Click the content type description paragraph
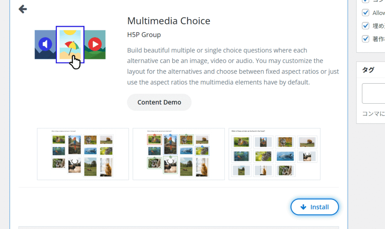The width and height of the screenshot is (385, 229). (233, 66)
